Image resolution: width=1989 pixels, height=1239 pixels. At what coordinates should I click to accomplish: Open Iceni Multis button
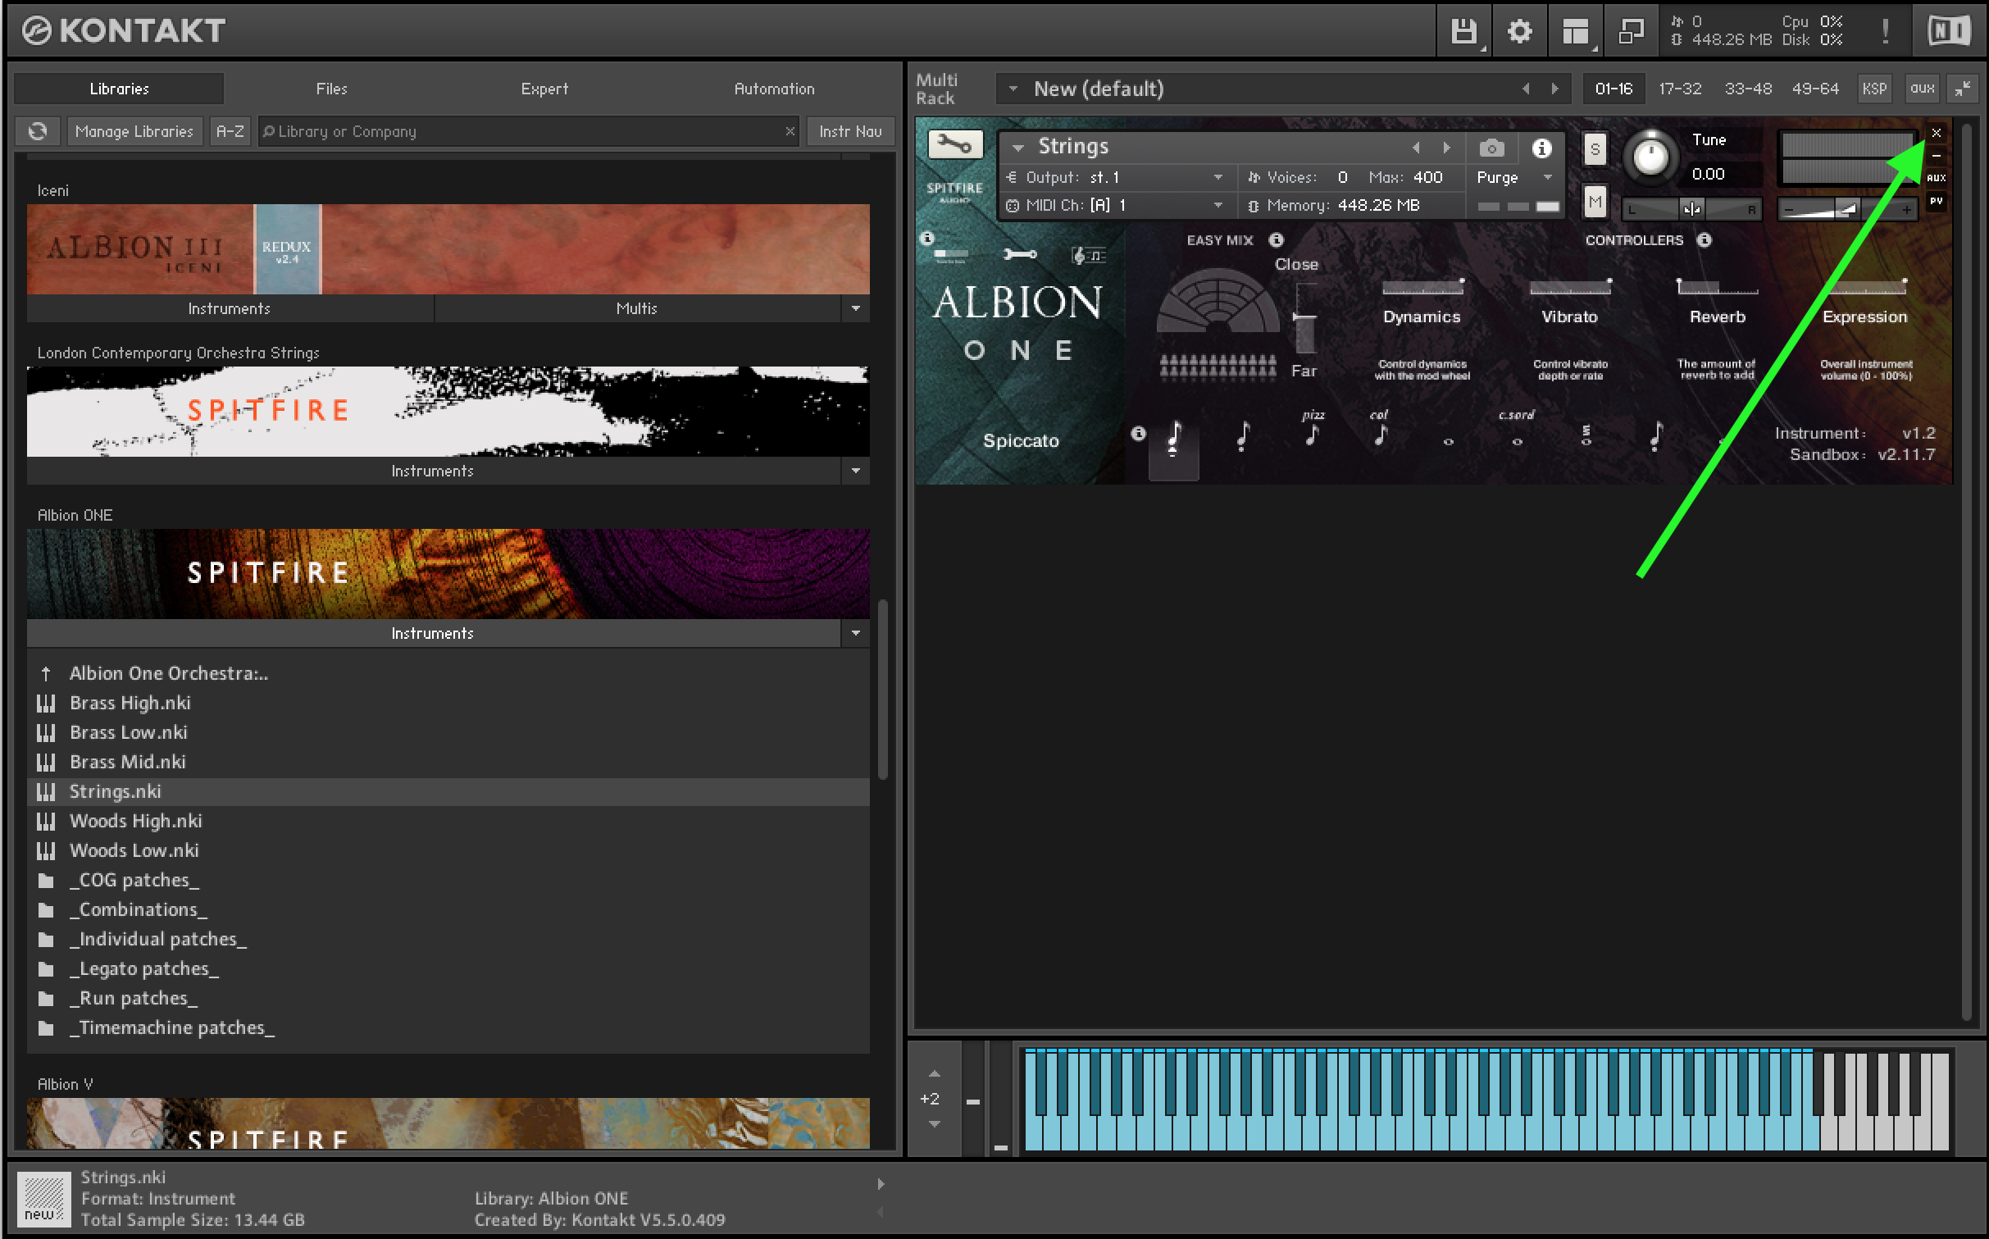[636, 309]
